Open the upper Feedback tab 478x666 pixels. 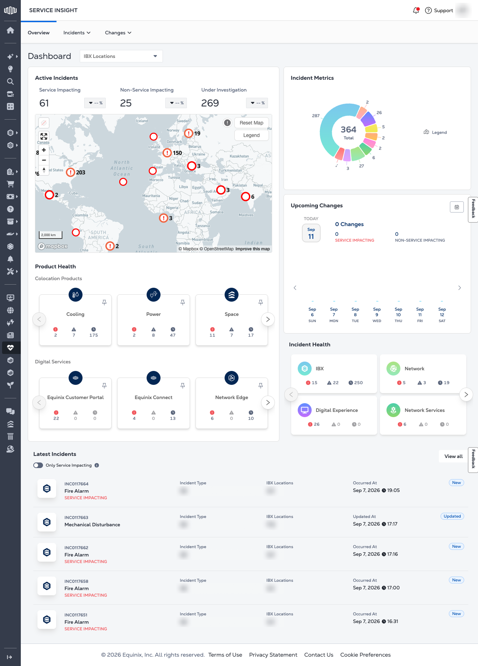[x=473, y=209]
